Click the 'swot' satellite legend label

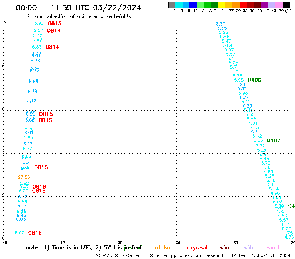click(273, 248)
